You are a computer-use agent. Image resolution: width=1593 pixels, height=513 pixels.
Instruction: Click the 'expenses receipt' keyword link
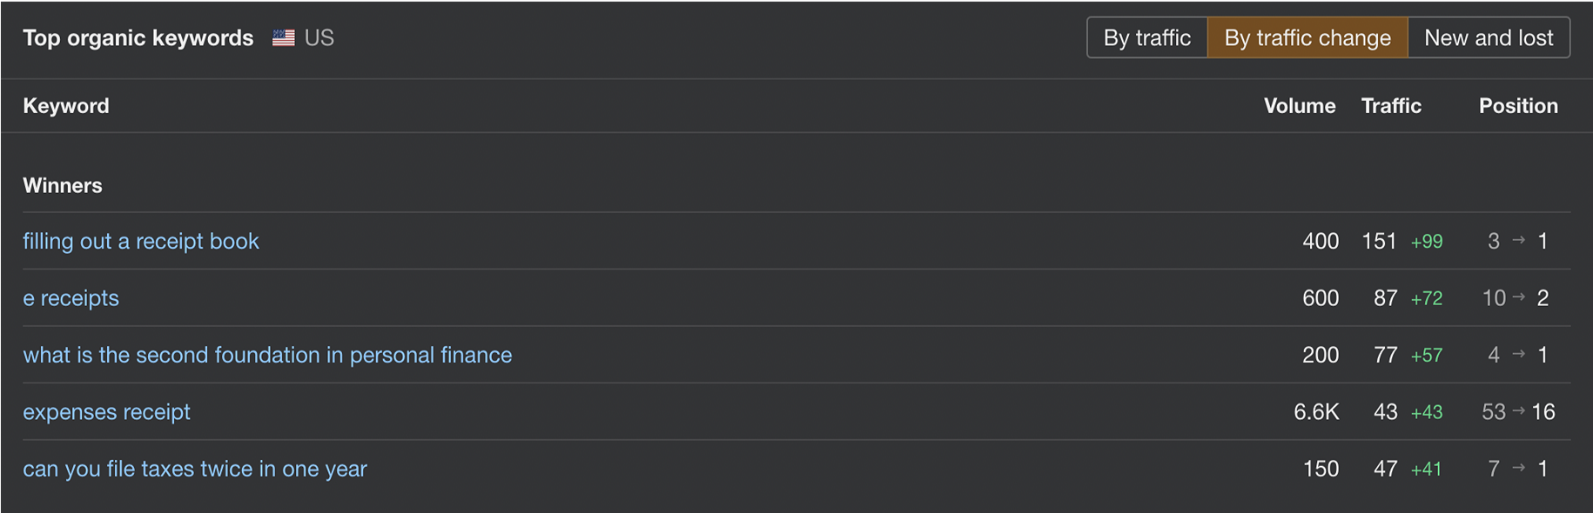pyautogui.click(x=106, y=412)
